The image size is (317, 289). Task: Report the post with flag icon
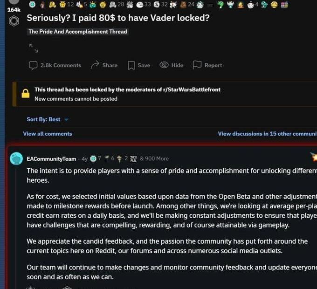pyautogui.click(x=207, y=65)
